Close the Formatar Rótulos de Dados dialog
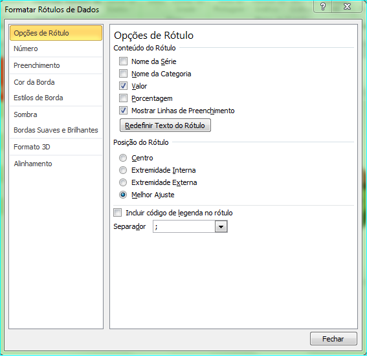 click(x=347, y=6)
